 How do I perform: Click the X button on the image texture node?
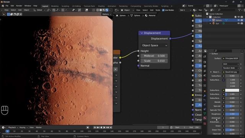pos(115,69)
